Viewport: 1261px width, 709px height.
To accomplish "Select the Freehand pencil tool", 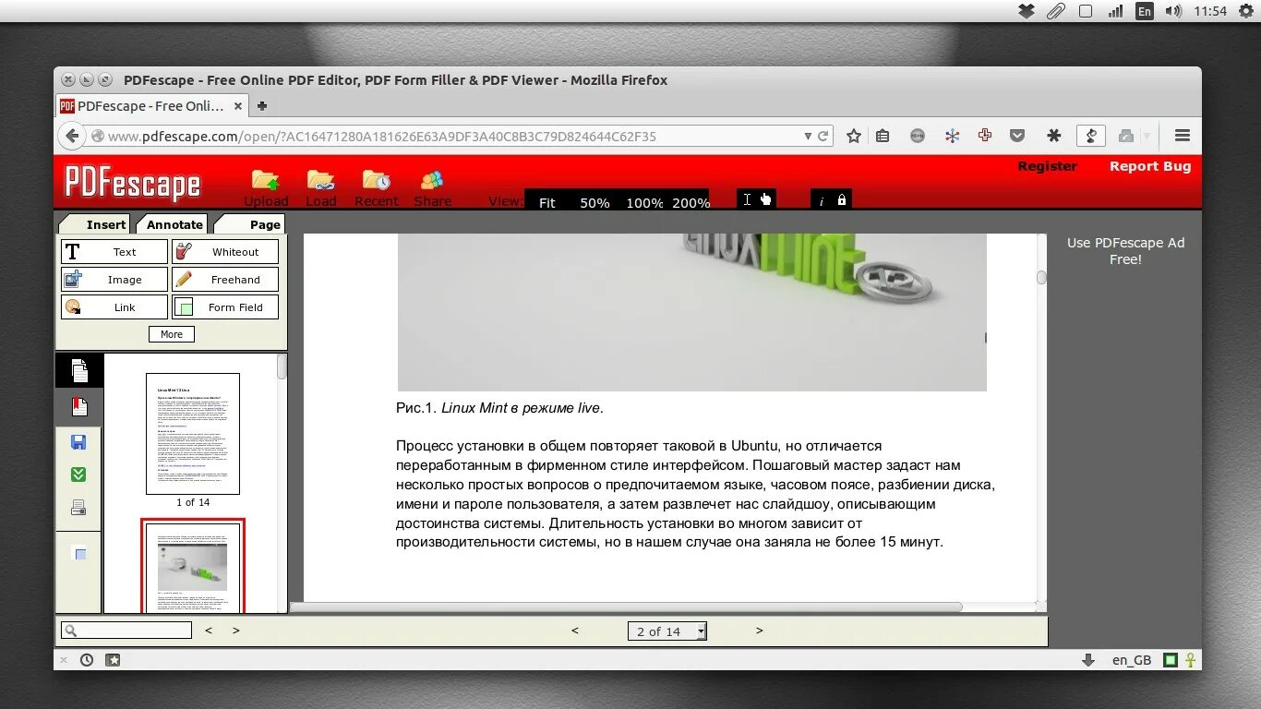I will (225, 280).
